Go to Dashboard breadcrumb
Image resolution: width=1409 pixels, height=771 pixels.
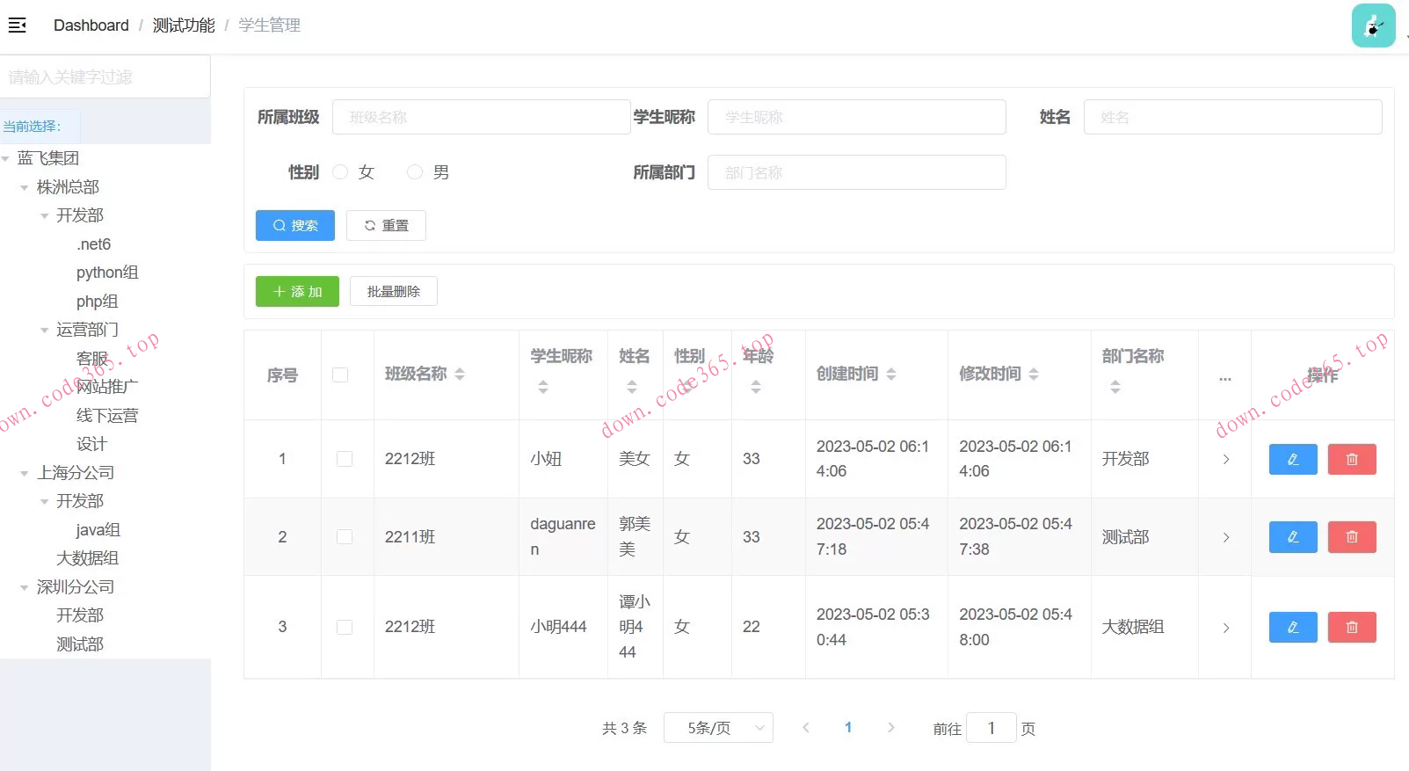(91, 25)
